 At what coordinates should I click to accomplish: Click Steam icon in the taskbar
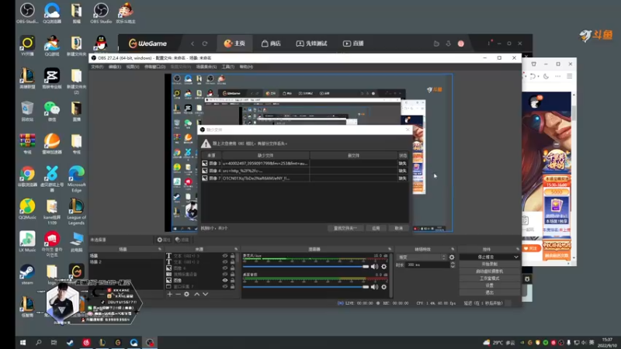tap(70, 343)
